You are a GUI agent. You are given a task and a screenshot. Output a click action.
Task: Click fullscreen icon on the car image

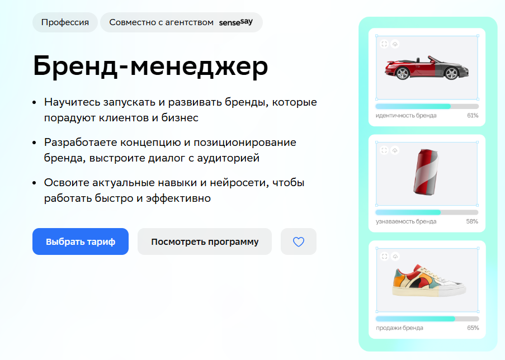(384, 44)
